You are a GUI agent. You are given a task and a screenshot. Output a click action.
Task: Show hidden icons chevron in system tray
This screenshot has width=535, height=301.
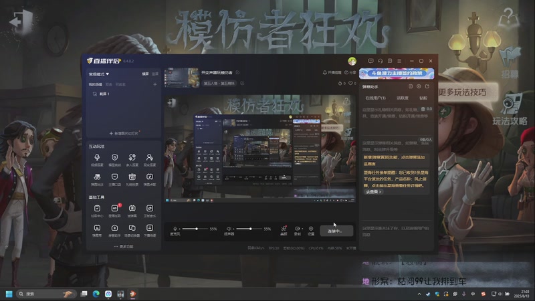tap(419, 294)
